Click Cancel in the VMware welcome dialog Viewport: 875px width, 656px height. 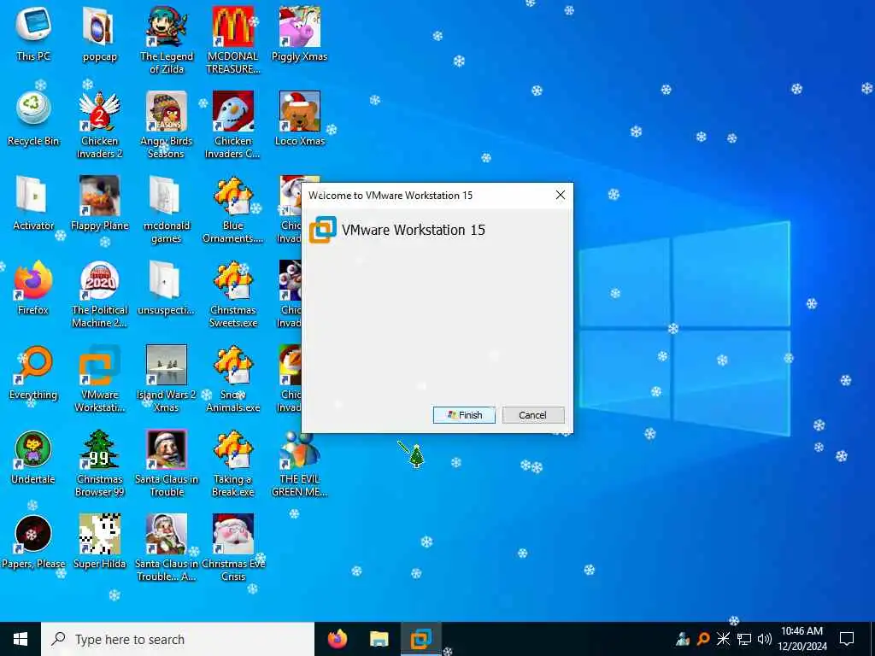click(533, 415)
